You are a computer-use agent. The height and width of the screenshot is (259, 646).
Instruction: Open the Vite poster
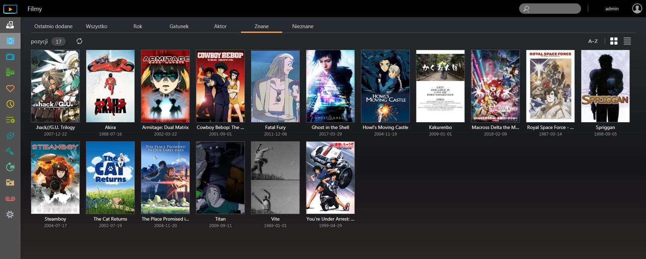(x=275, y=178)
